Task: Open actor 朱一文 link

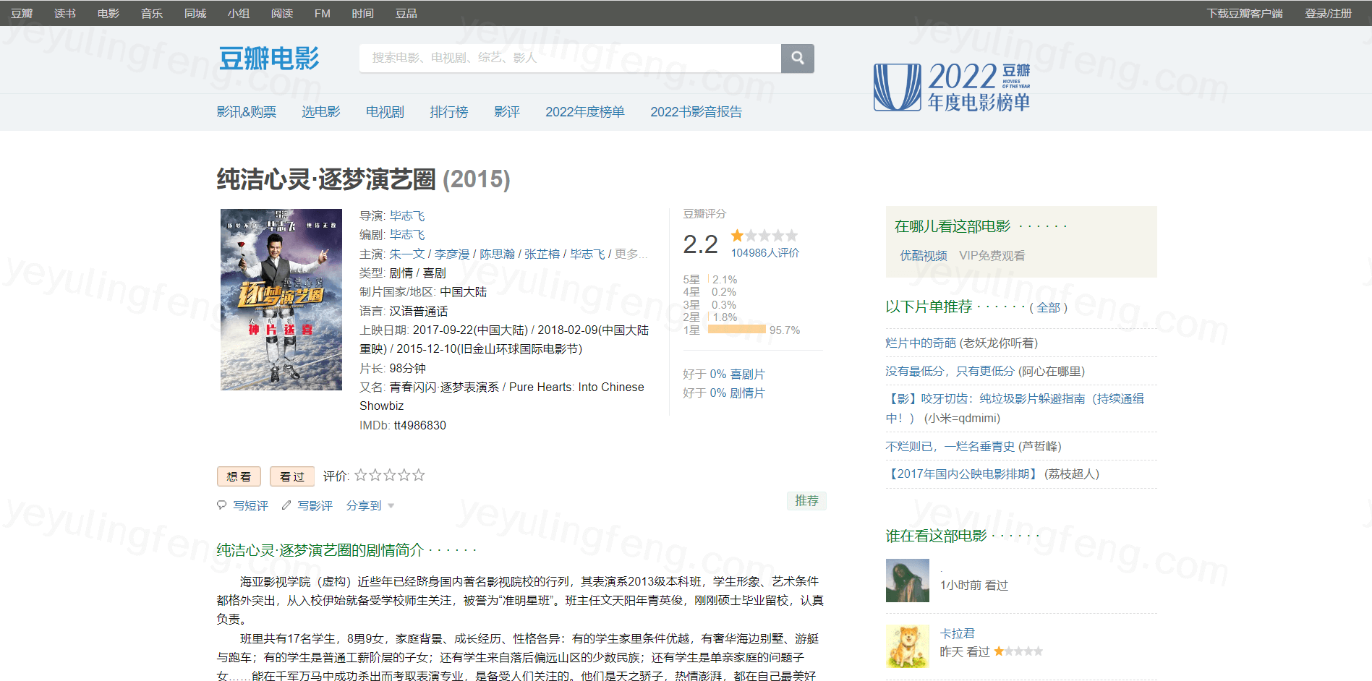Action: (407, 254)
